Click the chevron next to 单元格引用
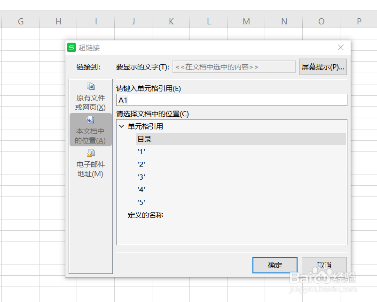This screenshot has width=377, height=302. [121, 126]
